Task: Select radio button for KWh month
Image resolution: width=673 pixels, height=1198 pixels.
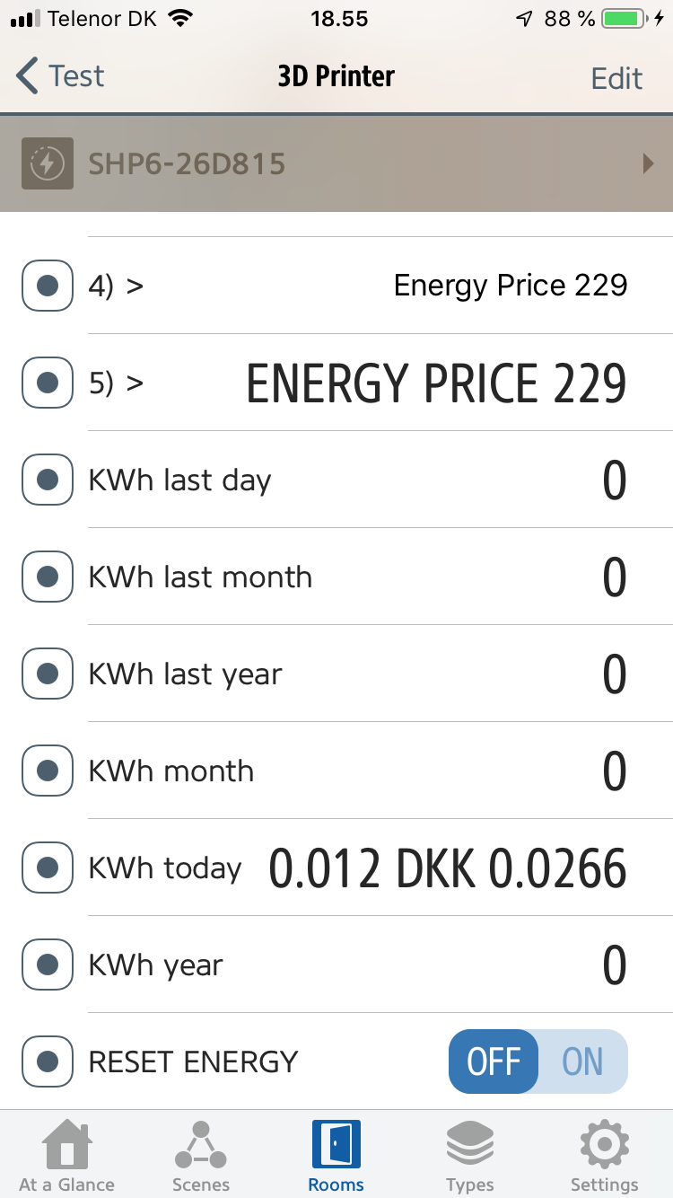Action: click(47, 771)
